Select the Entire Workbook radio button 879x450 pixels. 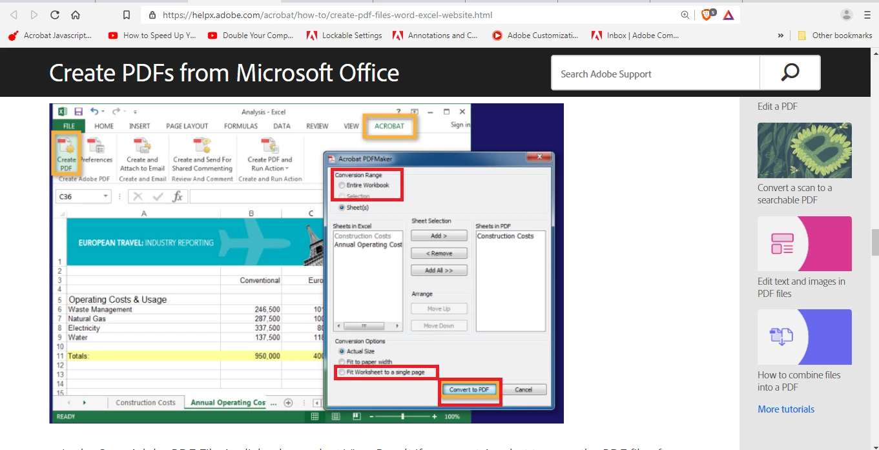(342, 185)
